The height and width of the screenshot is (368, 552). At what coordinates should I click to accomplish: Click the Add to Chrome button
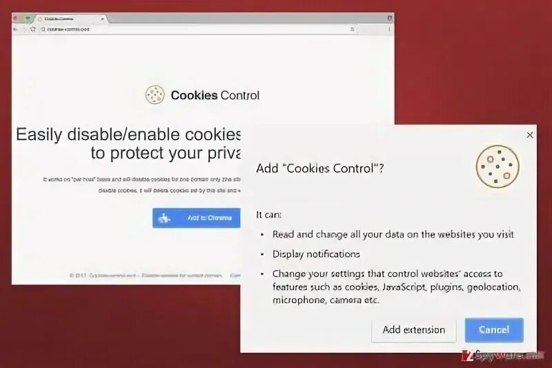(x=197, y=218)
